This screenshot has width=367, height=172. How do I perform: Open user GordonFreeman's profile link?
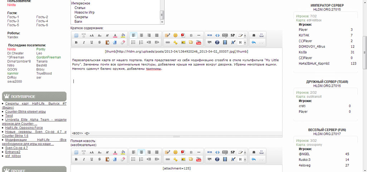(48, 57)
